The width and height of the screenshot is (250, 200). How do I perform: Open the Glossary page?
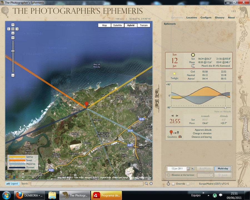pos(219,17)
